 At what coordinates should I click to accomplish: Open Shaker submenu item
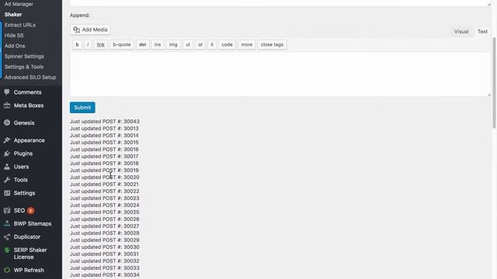pos(13,15)
